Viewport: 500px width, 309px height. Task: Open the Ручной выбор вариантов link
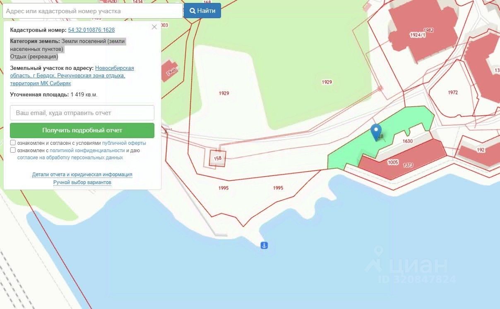(x=82, y=182)
